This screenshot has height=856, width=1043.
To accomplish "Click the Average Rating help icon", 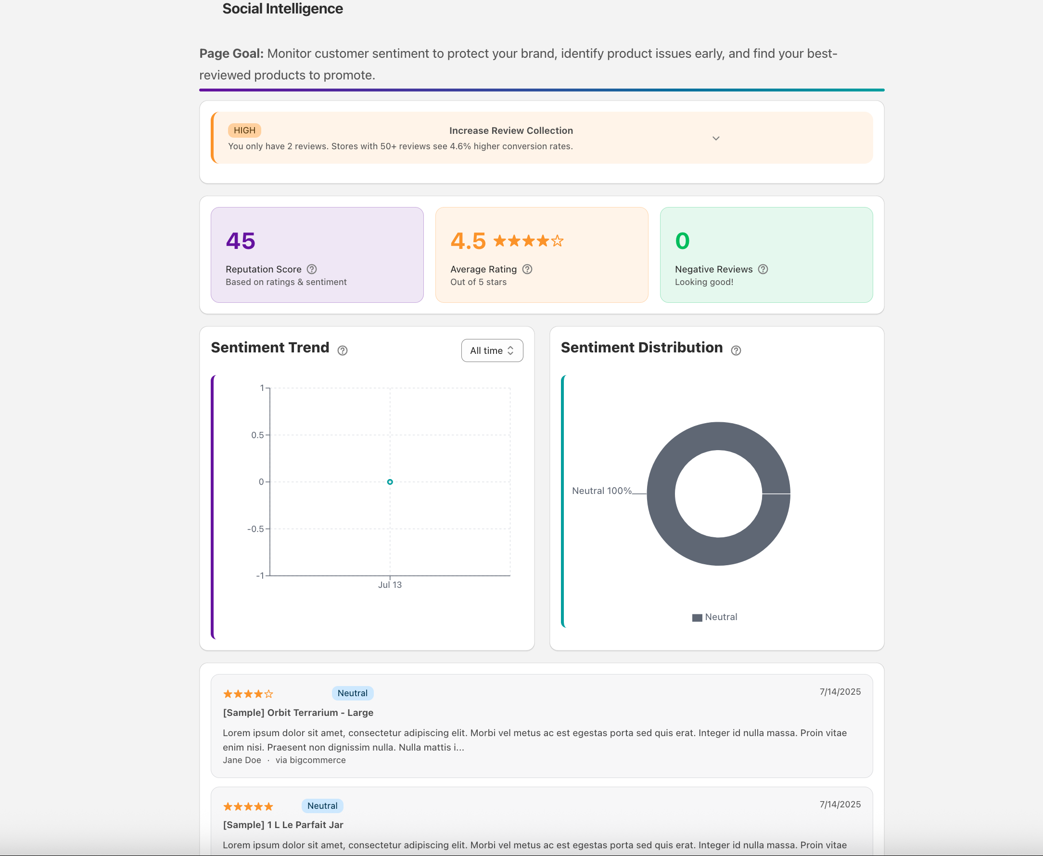I will pyautogui.click(x=527, y=269).
